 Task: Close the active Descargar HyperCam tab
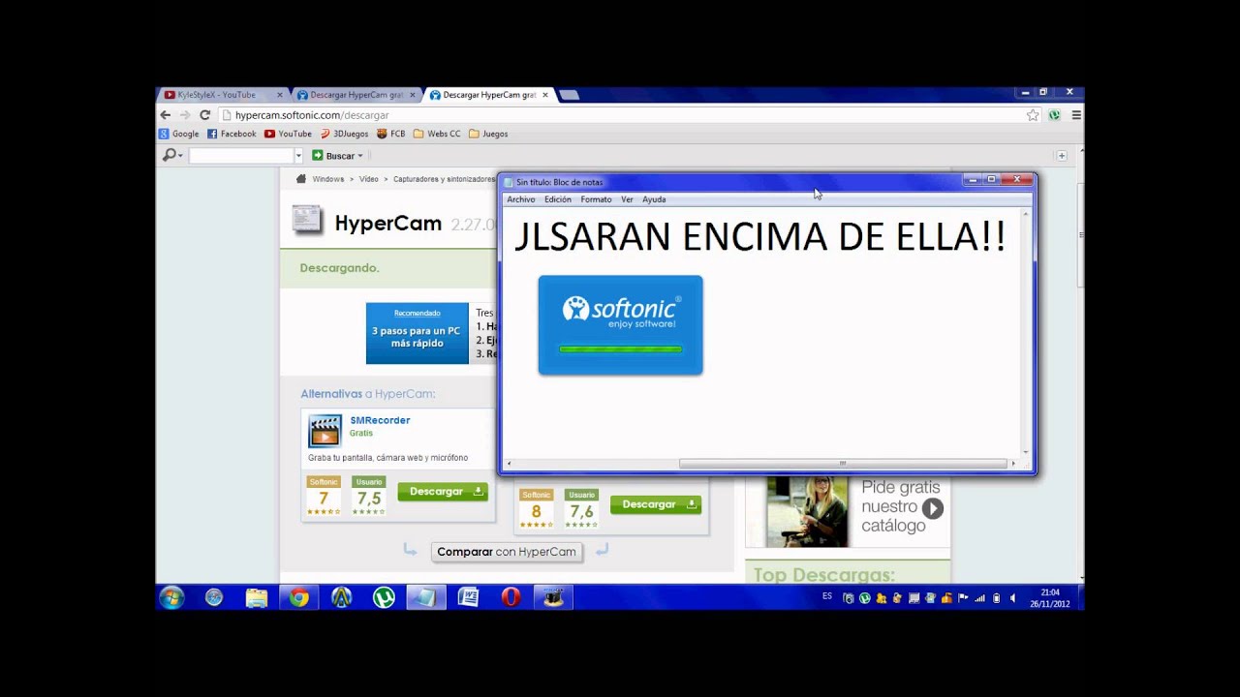pyautogui.click(x=545, y=95)
